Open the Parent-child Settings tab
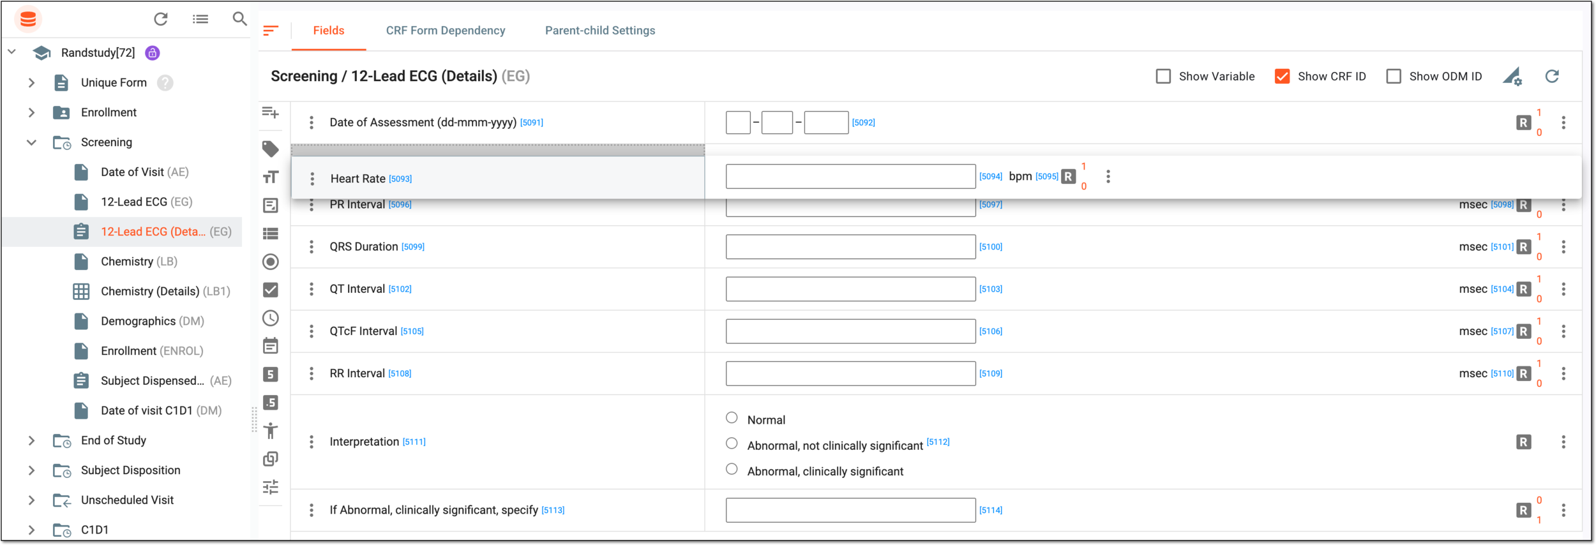The width and height of the screenshot is (1596, 545). click(600, 31)
